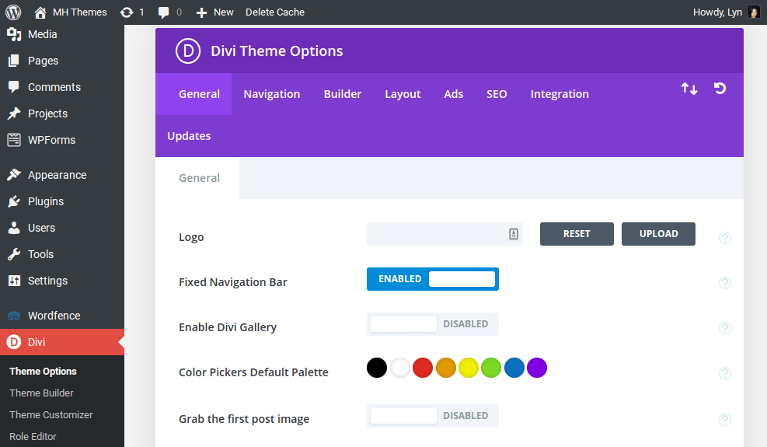Pick the orange palette swatch
Screen dimensions: 767x447
tap(445, 368)
